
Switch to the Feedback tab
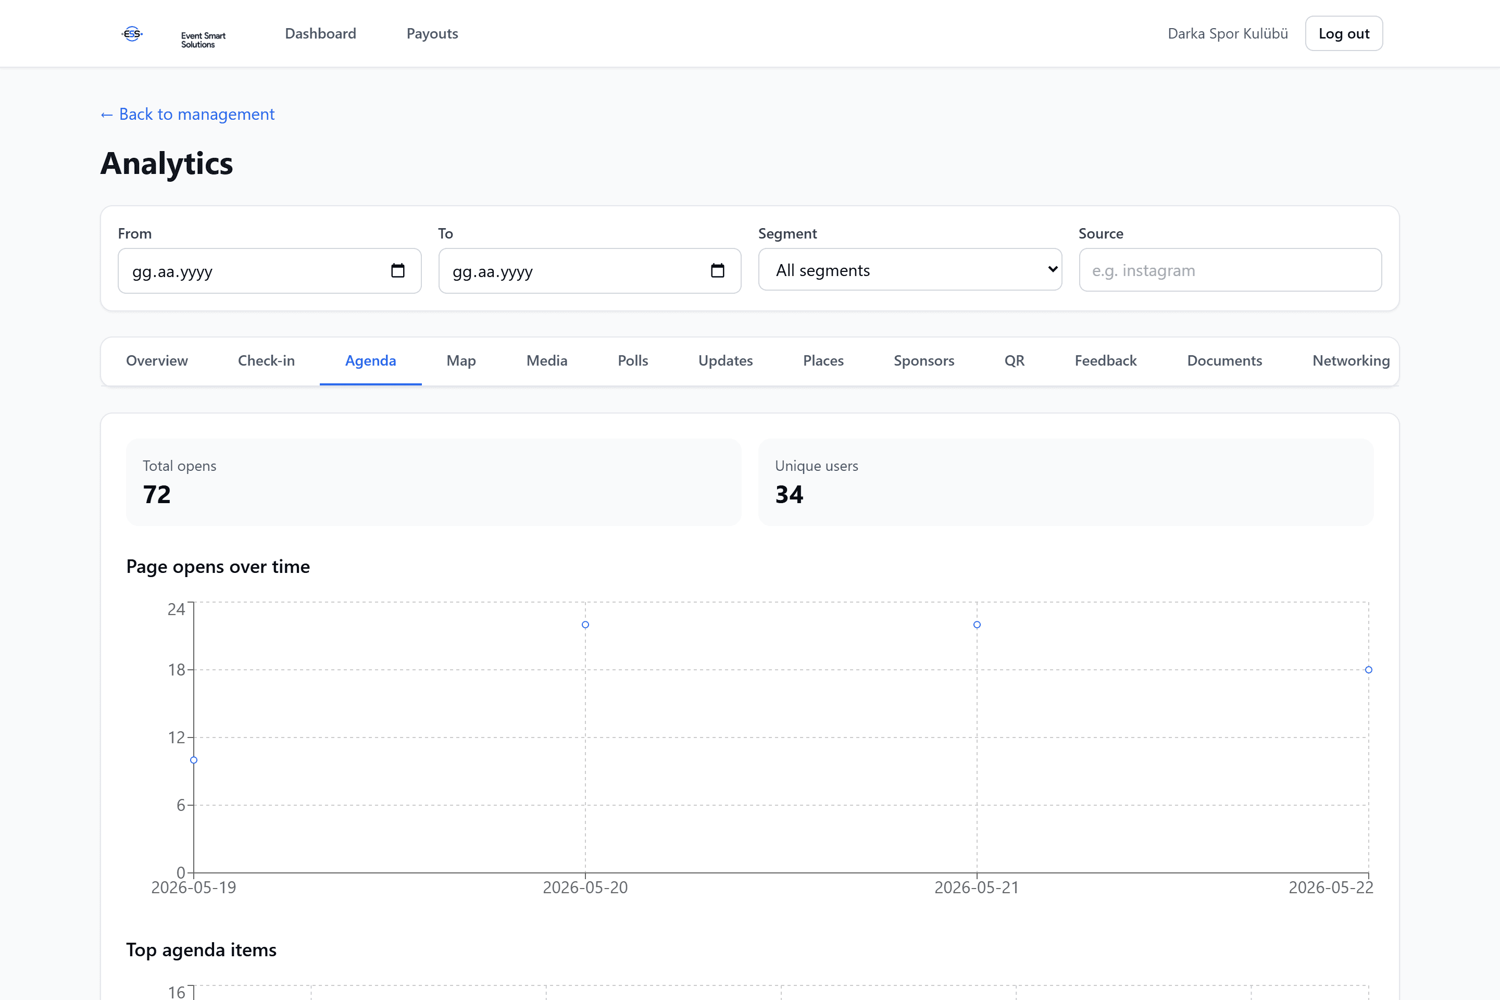[x=1106, y=361]
